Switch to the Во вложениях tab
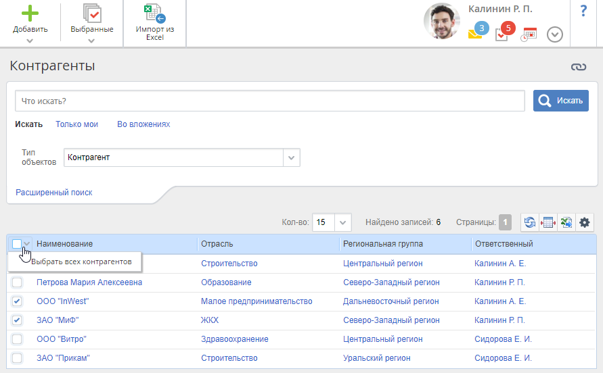The image size is (603, 373). (x=143, y=124)
